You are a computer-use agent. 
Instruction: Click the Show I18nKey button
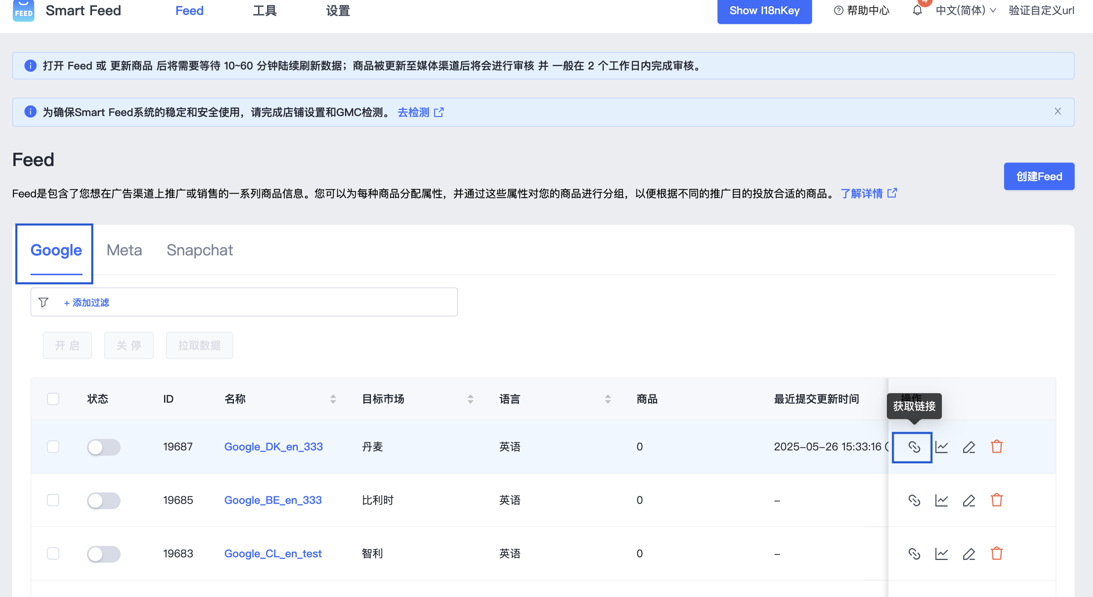coord(764,11)
